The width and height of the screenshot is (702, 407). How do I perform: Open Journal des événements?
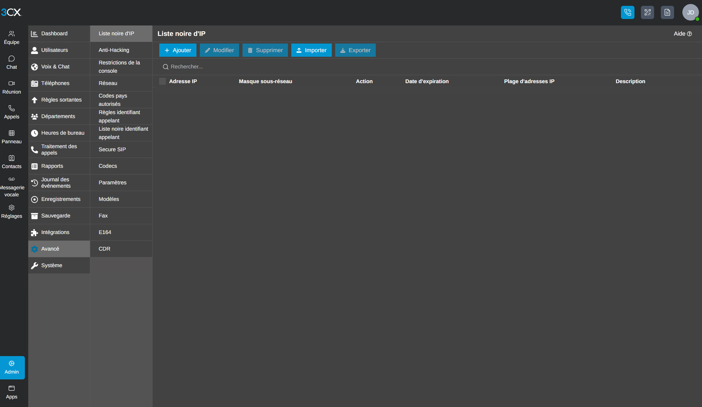[x=59, y=183]
